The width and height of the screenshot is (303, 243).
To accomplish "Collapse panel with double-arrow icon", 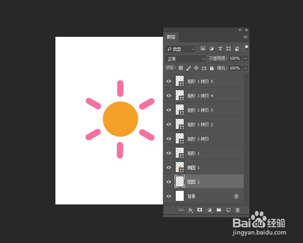I will coord(240,30).
